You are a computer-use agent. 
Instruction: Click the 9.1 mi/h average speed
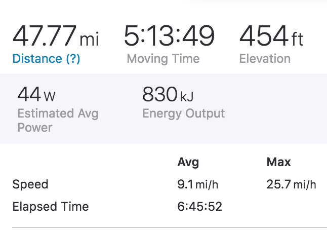point(198,184)
